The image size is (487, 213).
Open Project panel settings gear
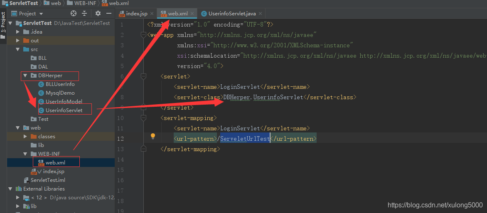tap(98, 13)
